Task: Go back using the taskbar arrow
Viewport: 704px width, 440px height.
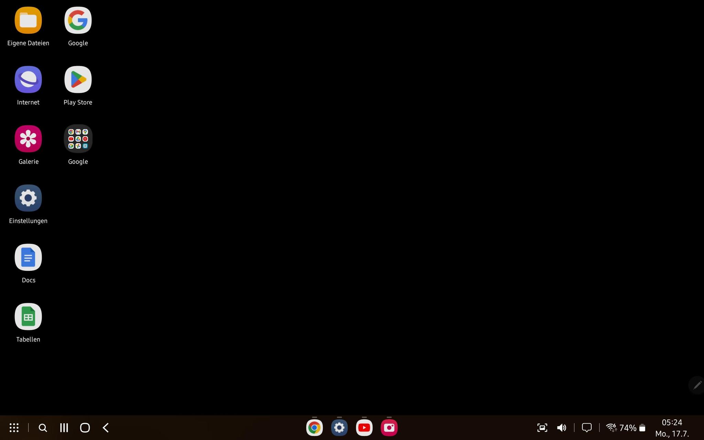Action: [106, 428]
